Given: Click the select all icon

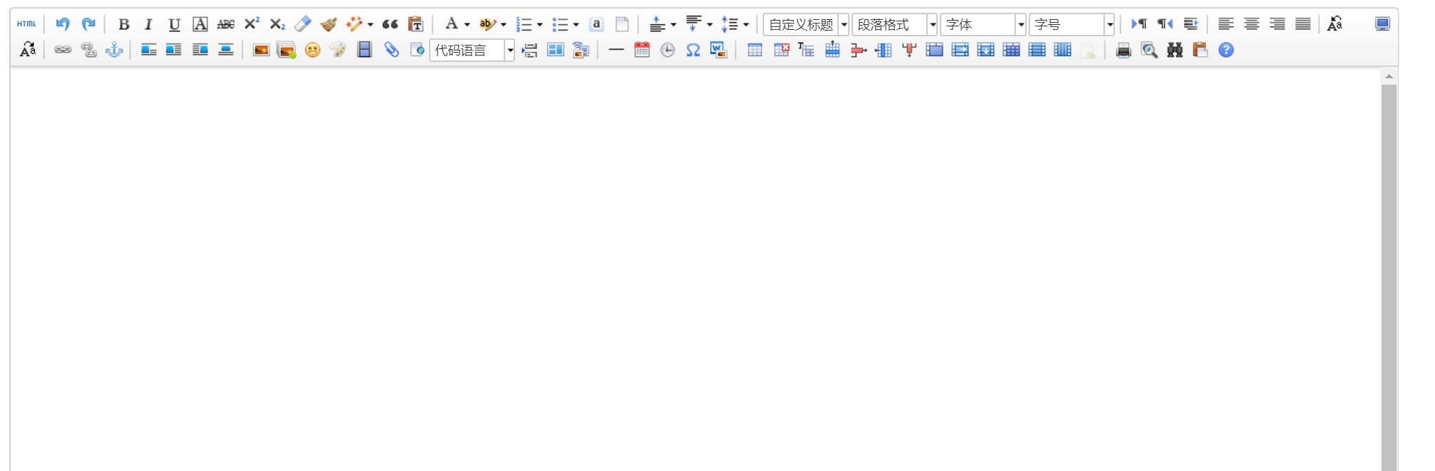Looking at the screenshot, I should (596, 24).
